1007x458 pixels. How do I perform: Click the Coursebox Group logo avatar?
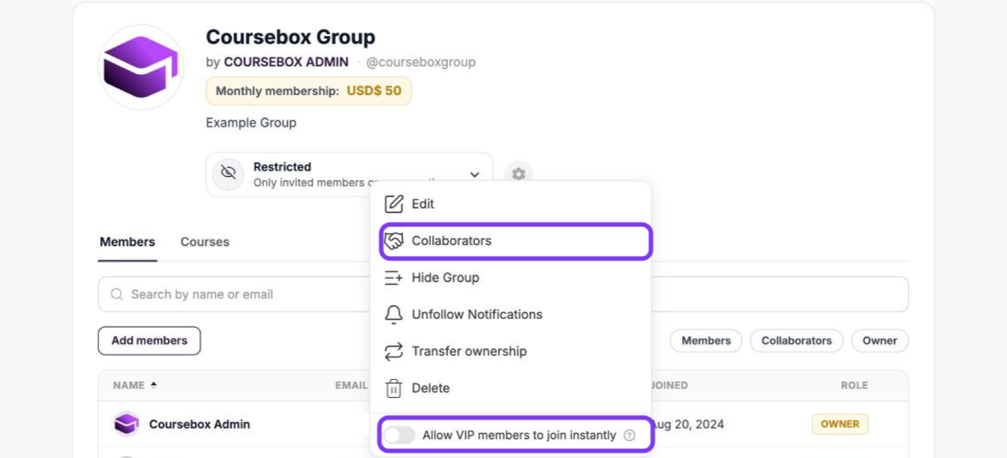[141, 67]
